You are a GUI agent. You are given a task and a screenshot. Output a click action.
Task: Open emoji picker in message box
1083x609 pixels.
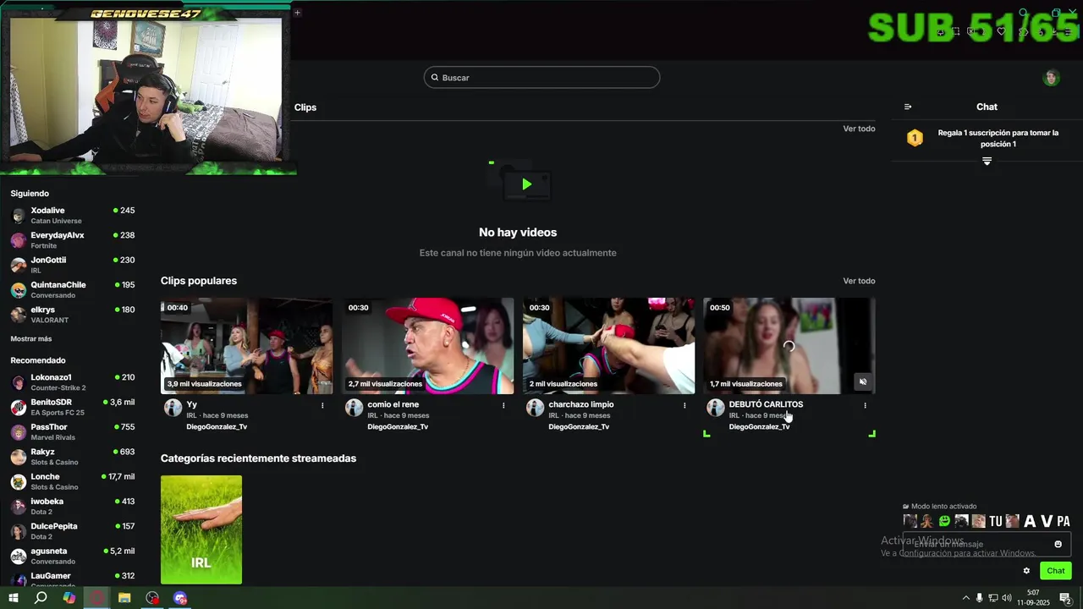click(x=1058, y=544)
